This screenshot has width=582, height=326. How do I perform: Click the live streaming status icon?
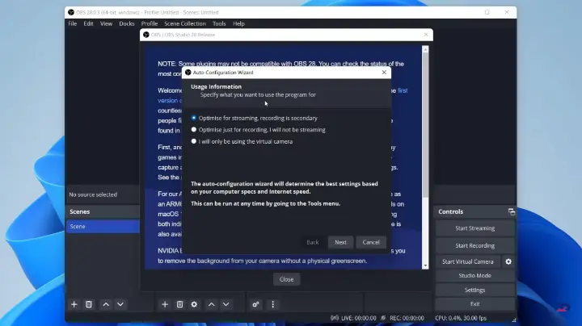[x=335, y=318]
